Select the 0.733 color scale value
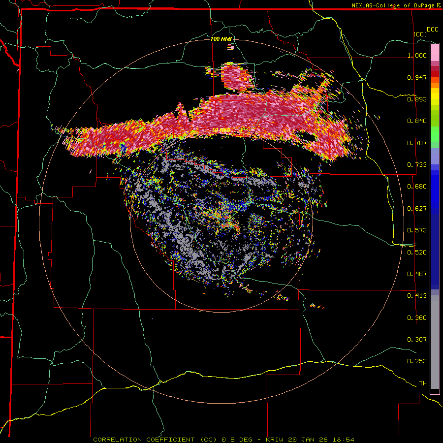This screenshot has width=443, height=443. pyautogui.click(x=417, y=165)
